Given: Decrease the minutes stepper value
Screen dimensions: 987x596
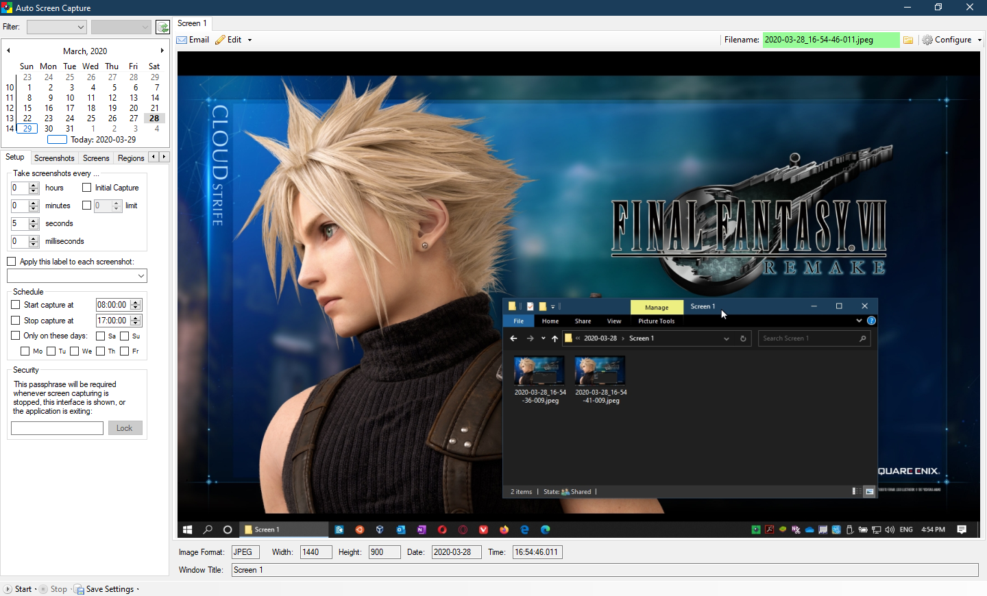Looking at the screenshot, I should (x=34, y=208).
